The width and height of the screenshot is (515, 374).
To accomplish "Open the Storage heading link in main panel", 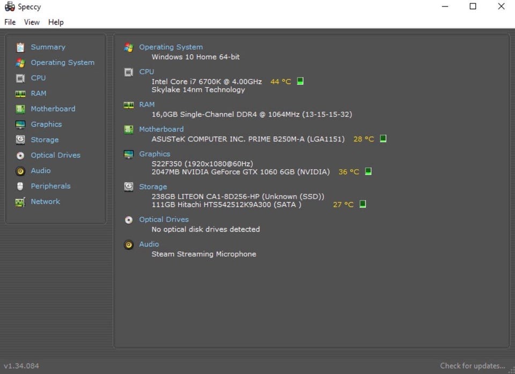I will [153, 186].
